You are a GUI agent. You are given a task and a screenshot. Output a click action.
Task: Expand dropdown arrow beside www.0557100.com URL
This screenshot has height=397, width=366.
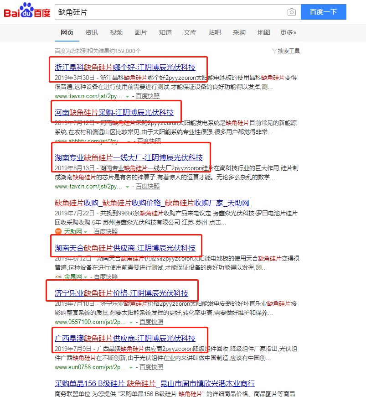coord(131,322)
